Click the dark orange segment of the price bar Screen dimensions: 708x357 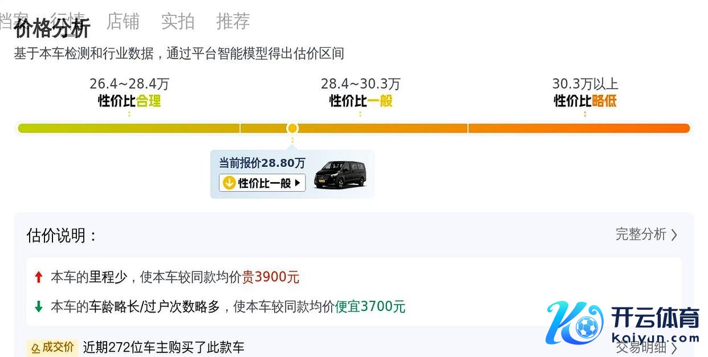click(579, 128)
